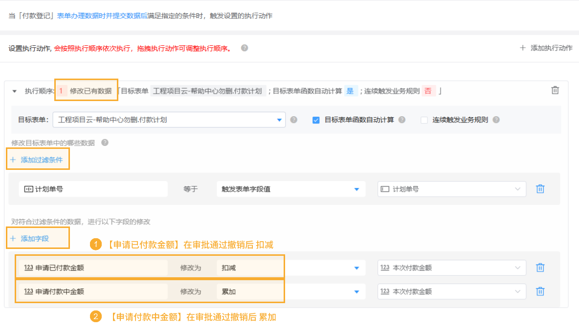This screenshot has height=329, width=579.
Task: Click help icon beside 目标表单 dropdown
Action: (293, 120)
